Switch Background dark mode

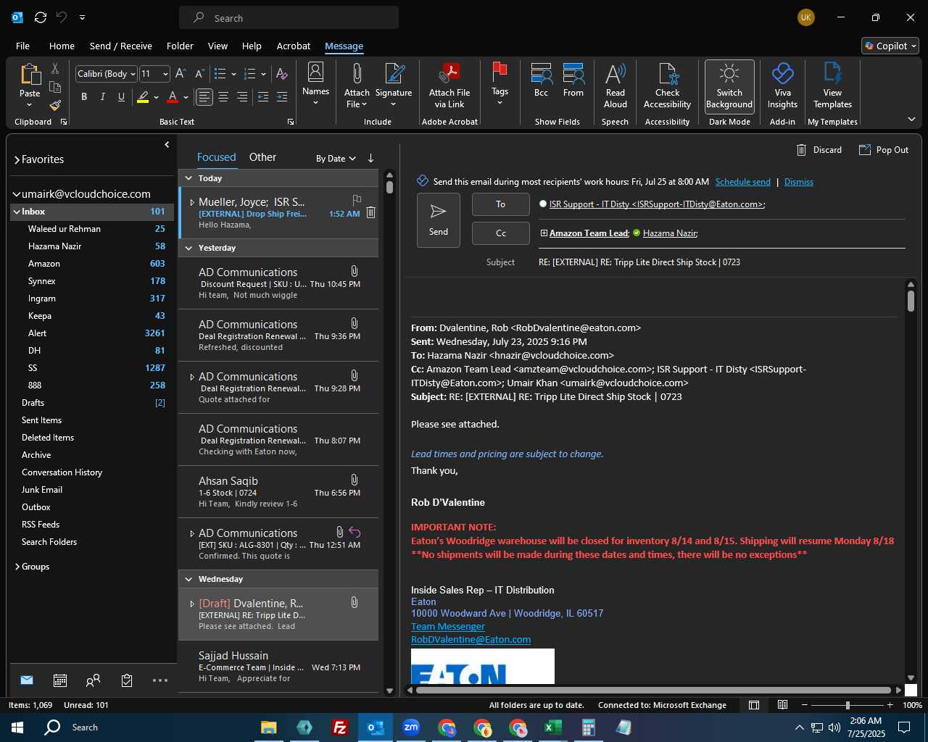[x=729, y=86]
